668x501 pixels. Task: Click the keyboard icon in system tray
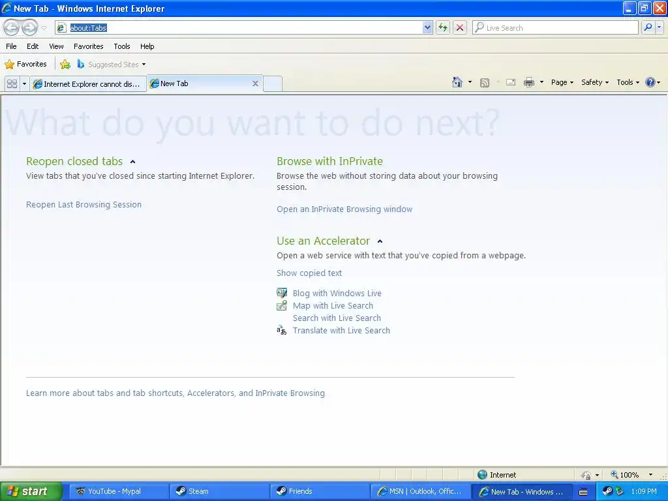(x=583, y=492)
